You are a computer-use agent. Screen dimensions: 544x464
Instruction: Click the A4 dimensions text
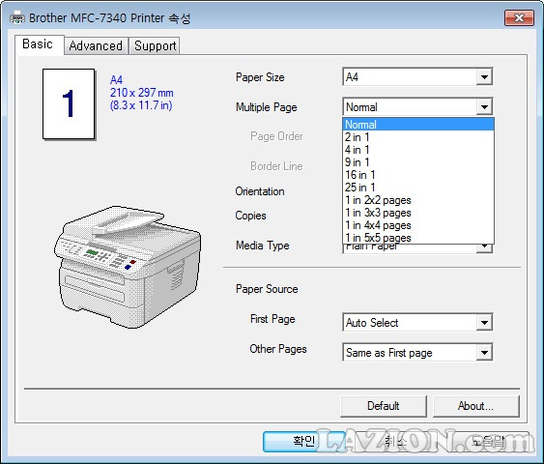coord(141,93)
